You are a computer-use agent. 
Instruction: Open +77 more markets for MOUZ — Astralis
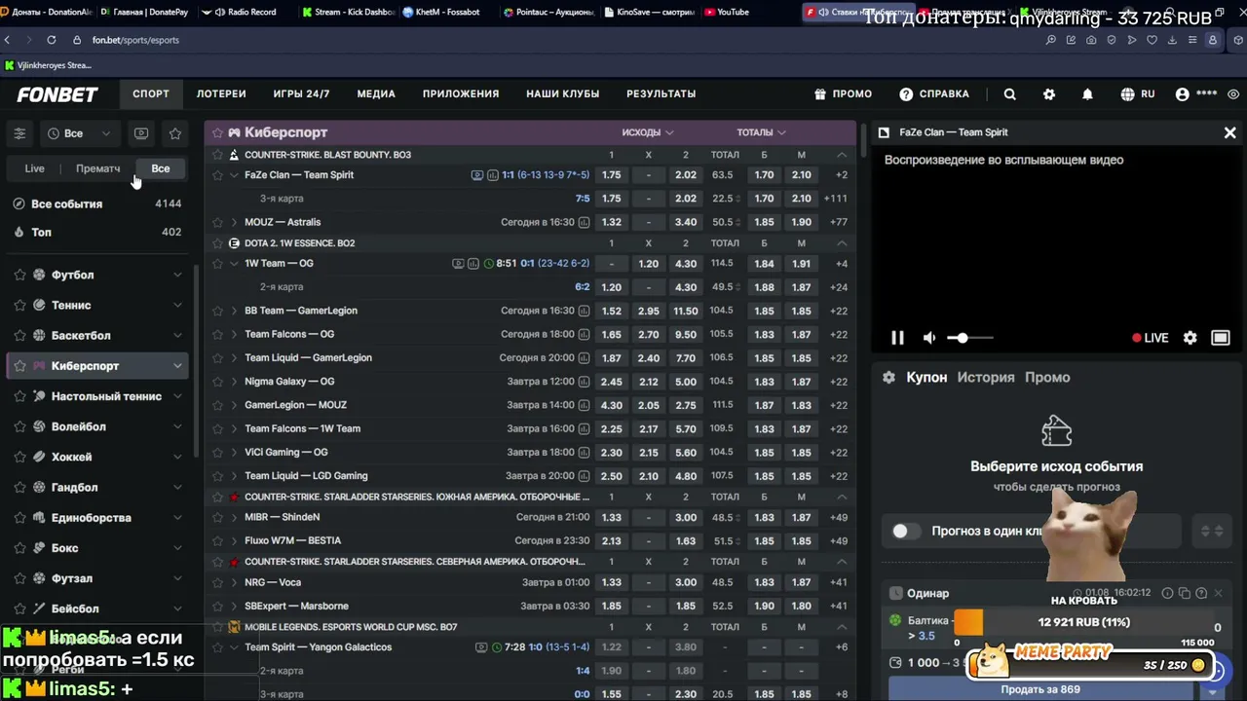[x=838, y=222]
